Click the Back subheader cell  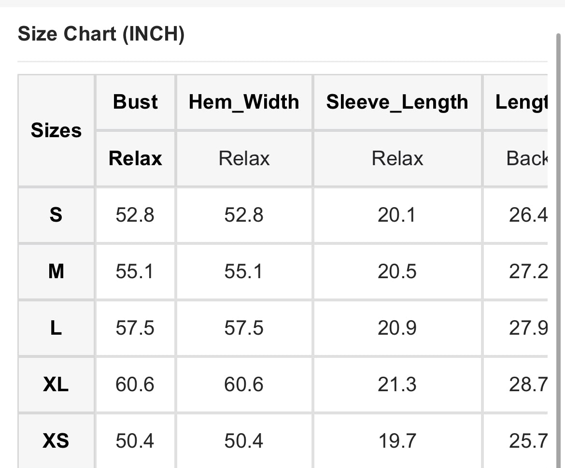(x=525, y=158)
